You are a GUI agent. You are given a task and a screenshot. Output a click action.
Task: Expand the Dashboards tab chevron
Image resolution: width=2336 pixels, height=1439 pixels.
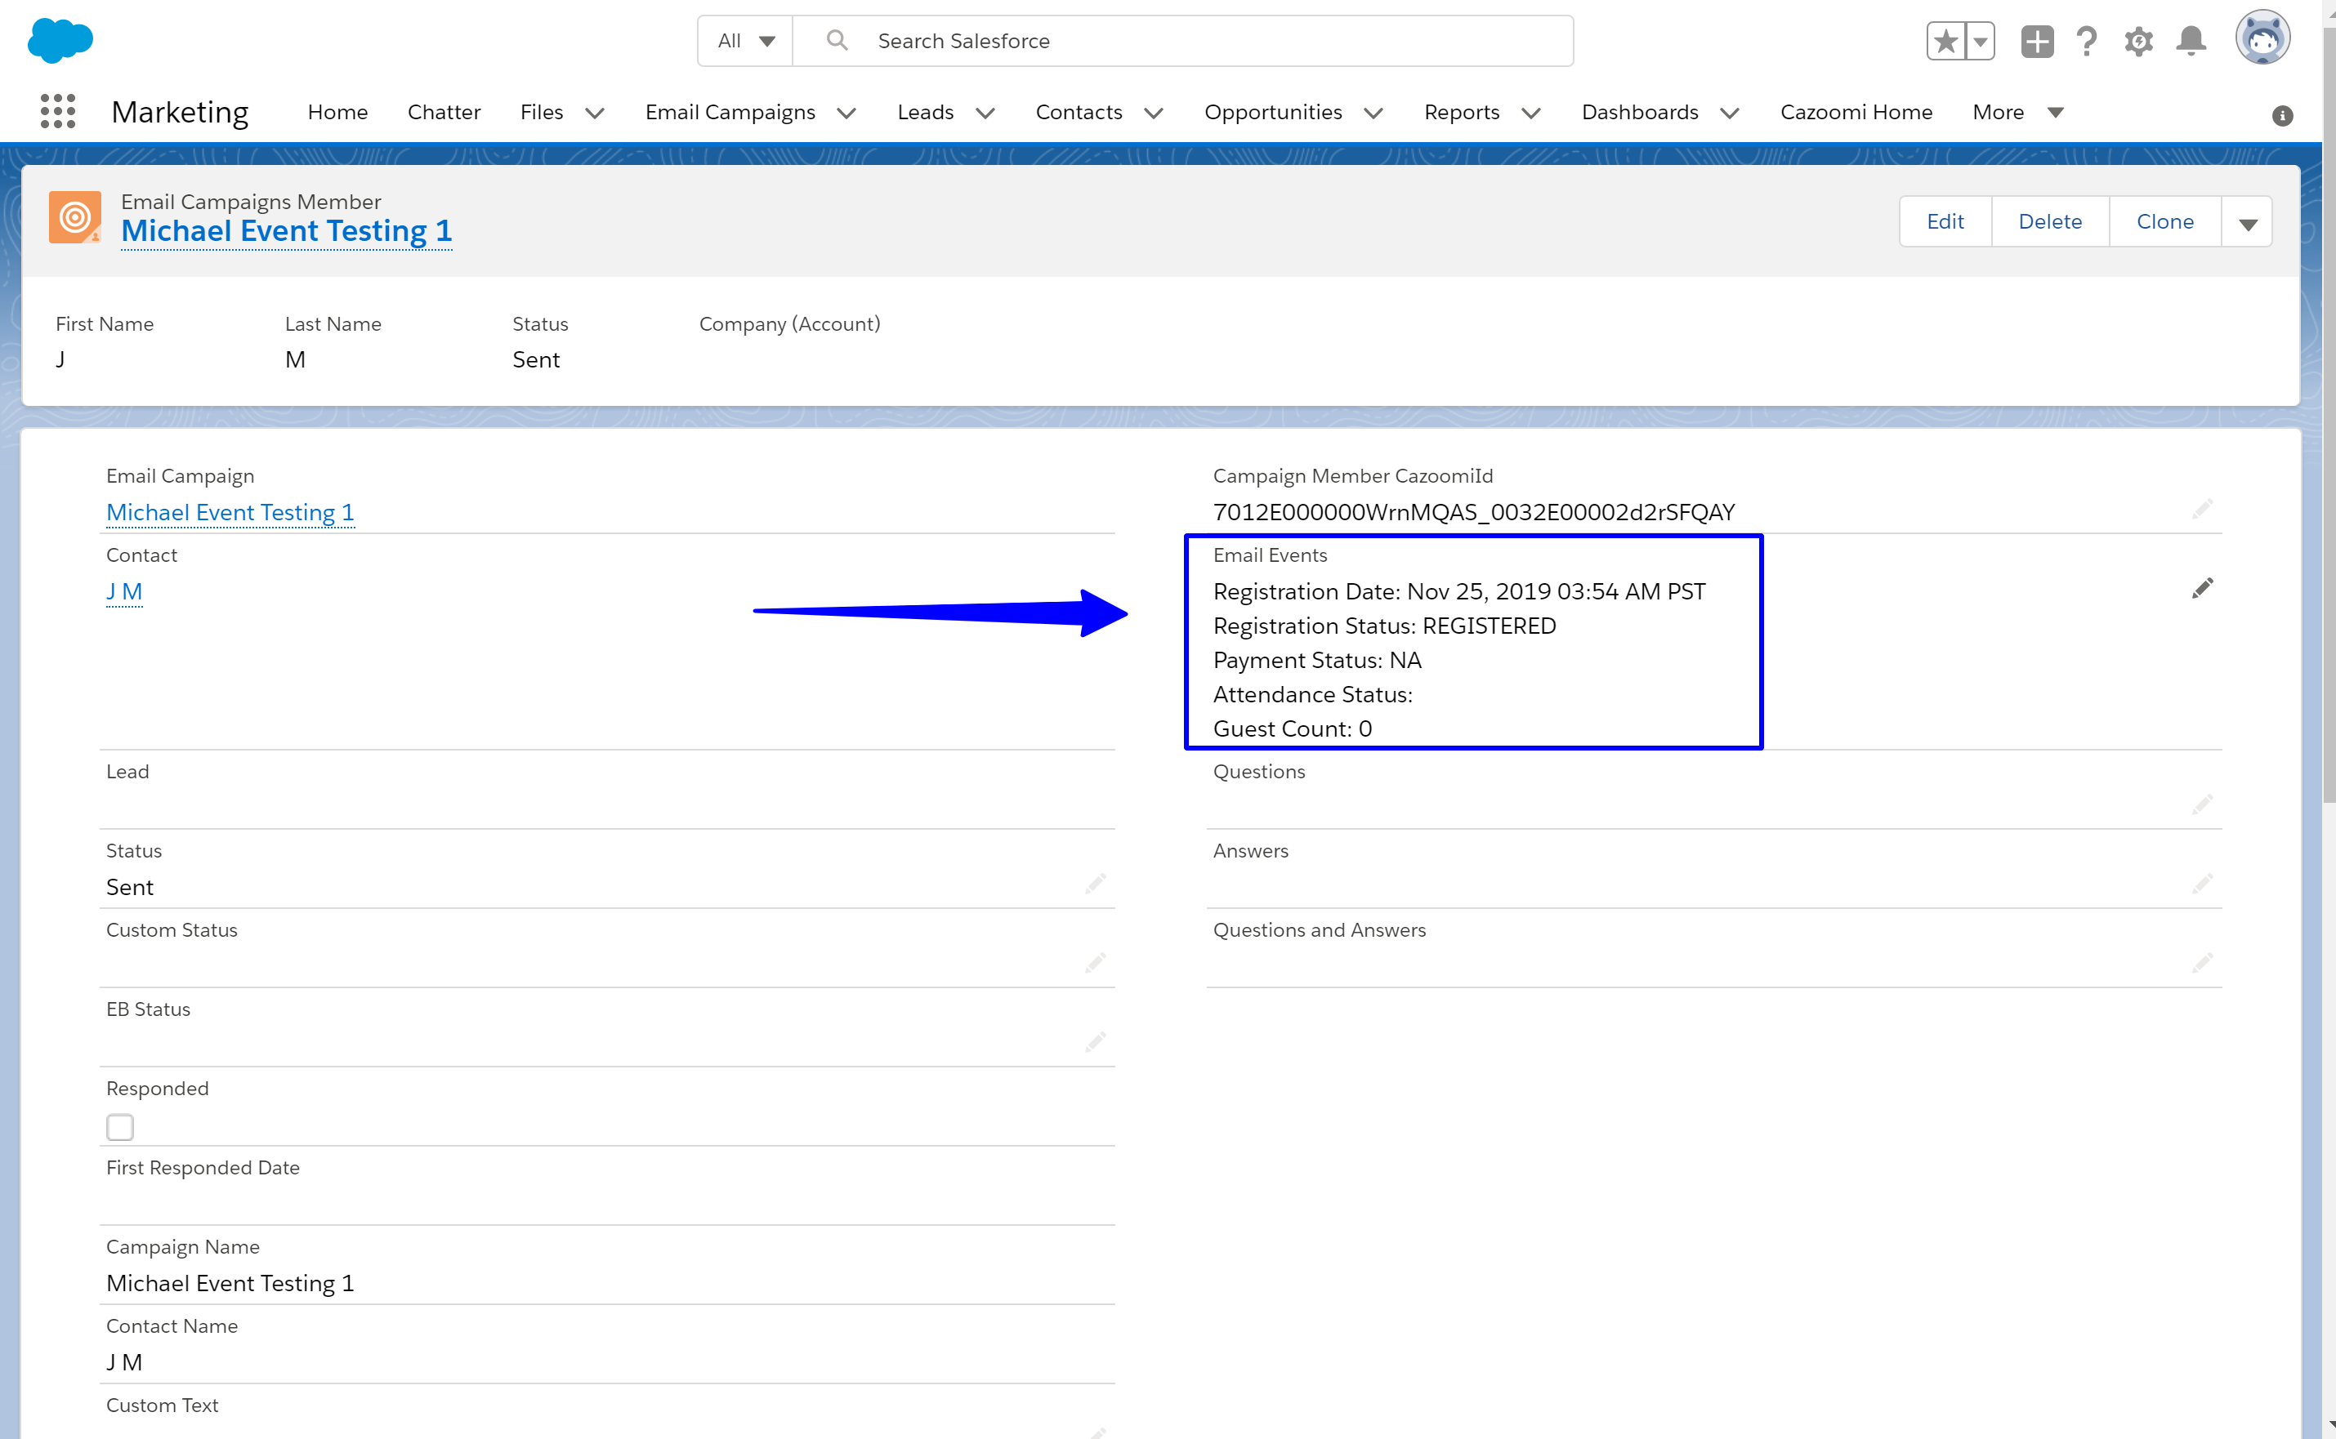pyautogui.click(x=1730, y=114)
